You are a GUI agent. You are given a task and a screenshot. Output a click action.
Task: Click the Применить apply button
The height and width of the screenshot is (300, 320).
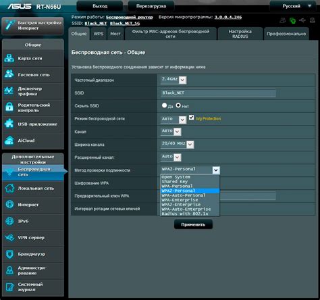tap(193, 224)
